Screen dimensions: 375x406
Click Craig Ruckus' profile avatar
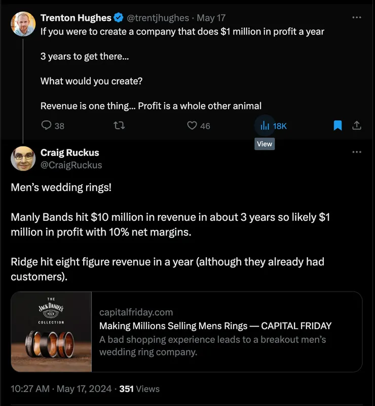(x=23, y=158)
